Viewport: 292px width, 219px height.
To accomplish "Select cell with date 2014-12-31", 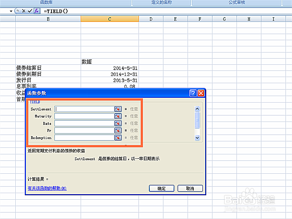I will point(110,74).
